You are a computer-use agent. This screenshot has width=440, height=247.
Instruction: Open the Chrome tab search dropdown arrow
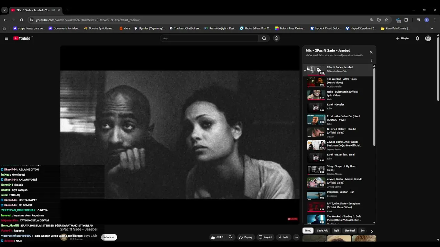(x=4, y=10)
